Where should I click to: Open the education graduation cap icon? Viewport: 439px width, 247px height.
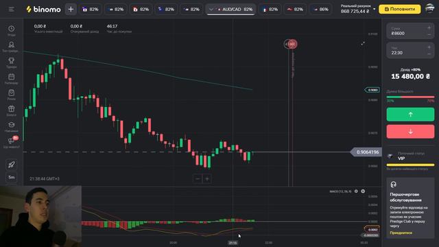point(12,125)
